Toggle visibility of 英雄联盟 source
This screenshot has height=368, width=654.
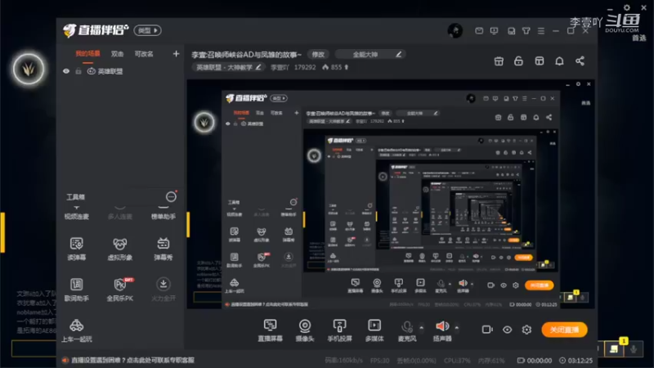(66, 71)
